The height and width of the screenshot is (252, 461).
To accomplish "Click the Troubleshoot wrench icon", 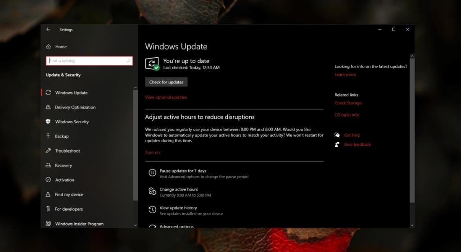I will 49,151.
